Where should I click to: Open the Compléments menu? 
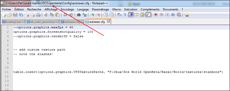(x=150, y=9)
